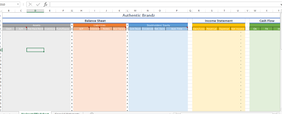Select the Com Stock heading cell

(135, 29)
